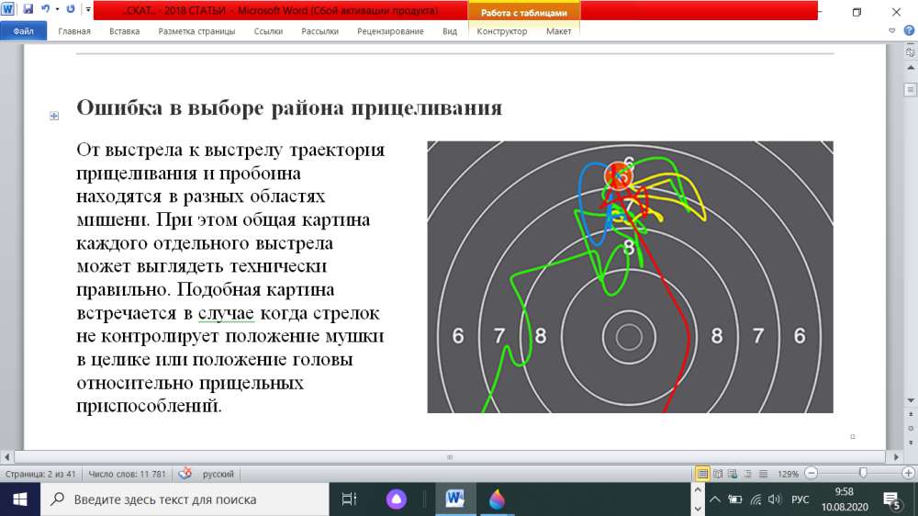Close the Word window
This screenshot has width=918, height=516.
pos(896,12)
